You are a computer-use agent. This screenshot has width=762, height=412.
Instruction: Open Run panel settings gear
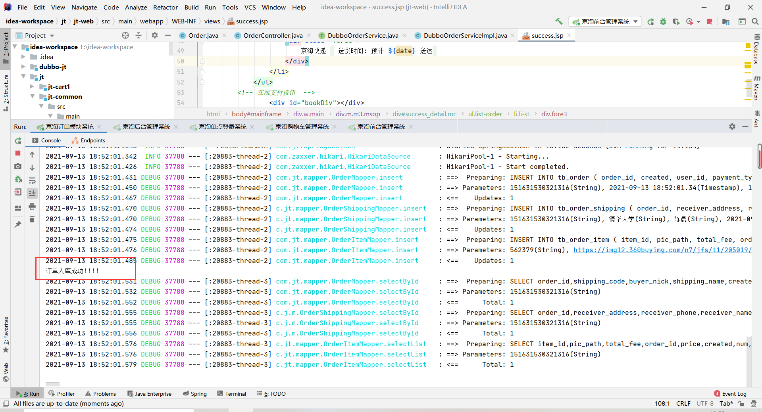click(732, 126)
